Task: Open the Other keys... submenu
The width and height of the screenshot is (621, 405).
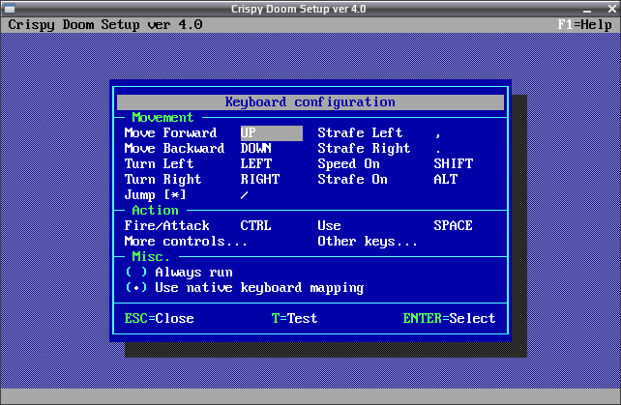Action: point(368,241)
